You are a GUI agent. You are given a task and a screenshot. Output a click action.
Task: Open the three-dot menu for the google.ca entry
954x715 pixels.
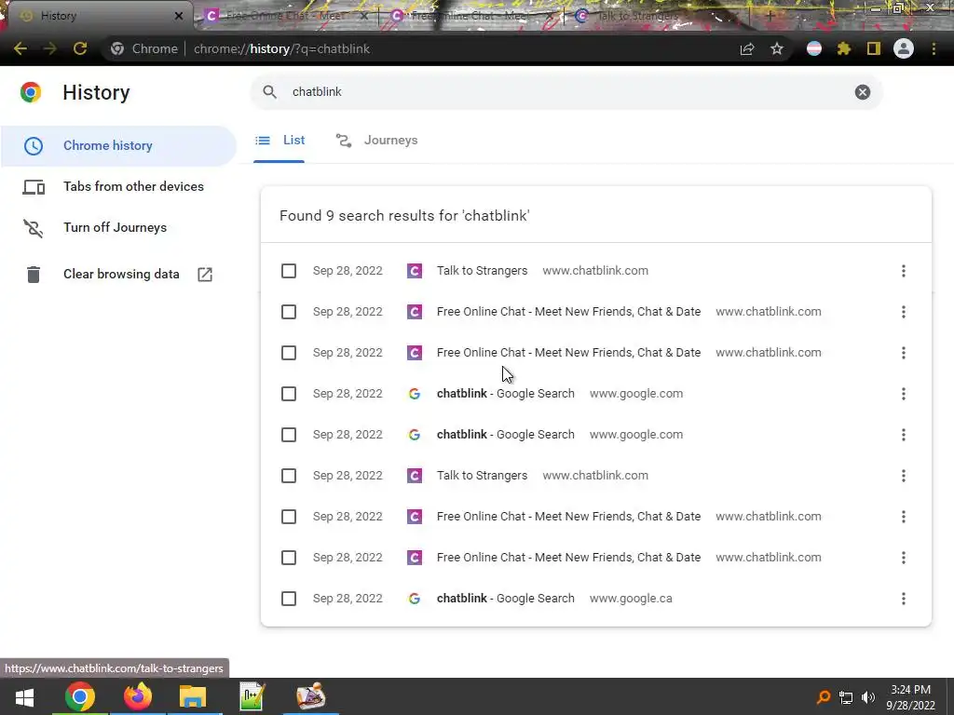pos(904,599)
